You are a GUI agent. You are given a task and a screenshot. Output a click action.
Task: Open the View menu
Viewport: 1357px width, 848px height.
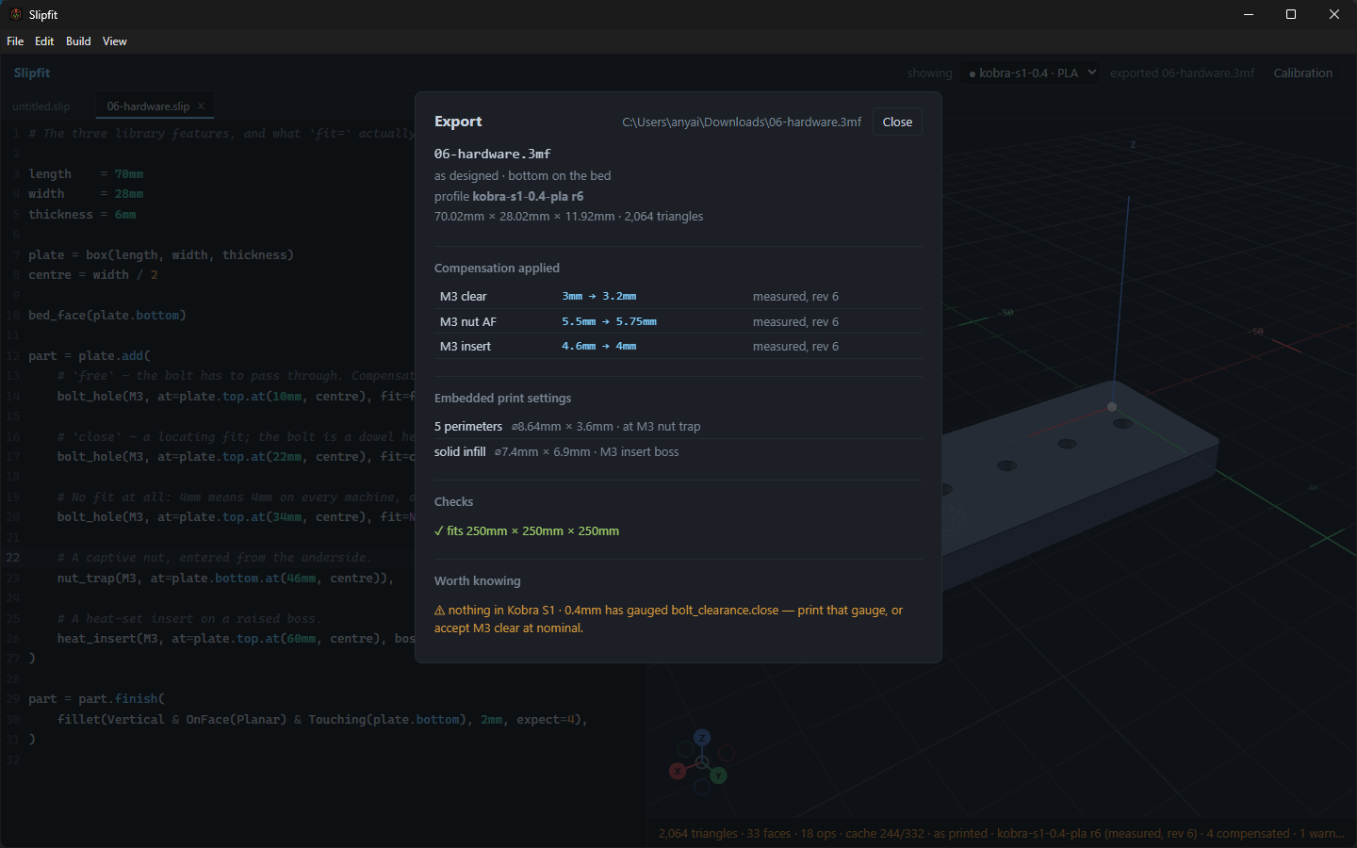click(115, 41)
